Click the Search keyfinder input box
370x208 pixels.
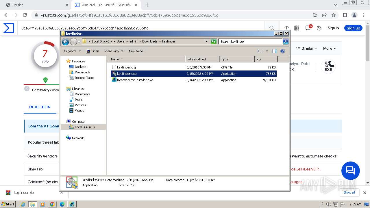point(250,42)
